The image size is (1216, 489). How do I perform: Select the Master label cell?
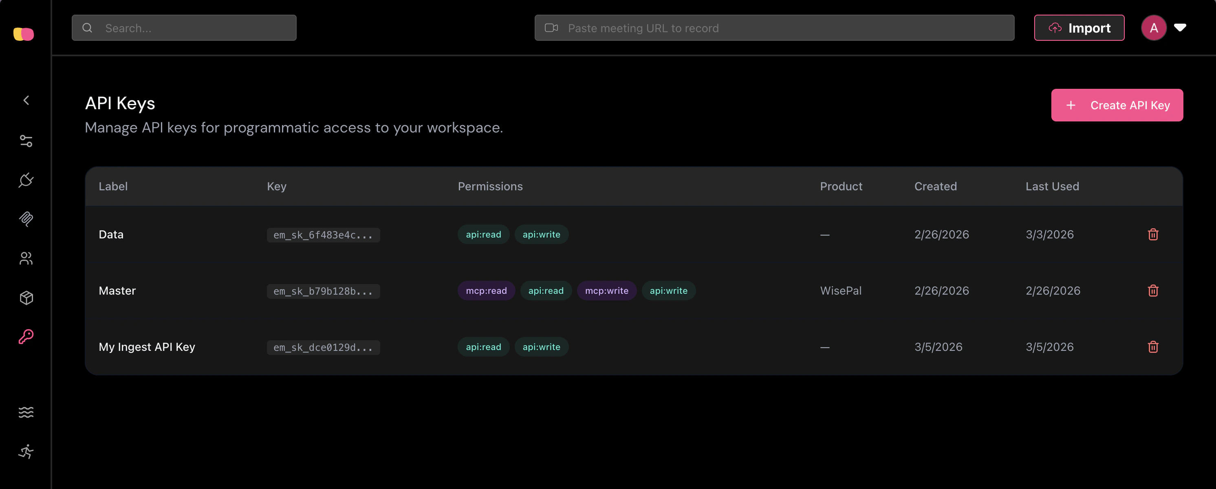point(117,291)
